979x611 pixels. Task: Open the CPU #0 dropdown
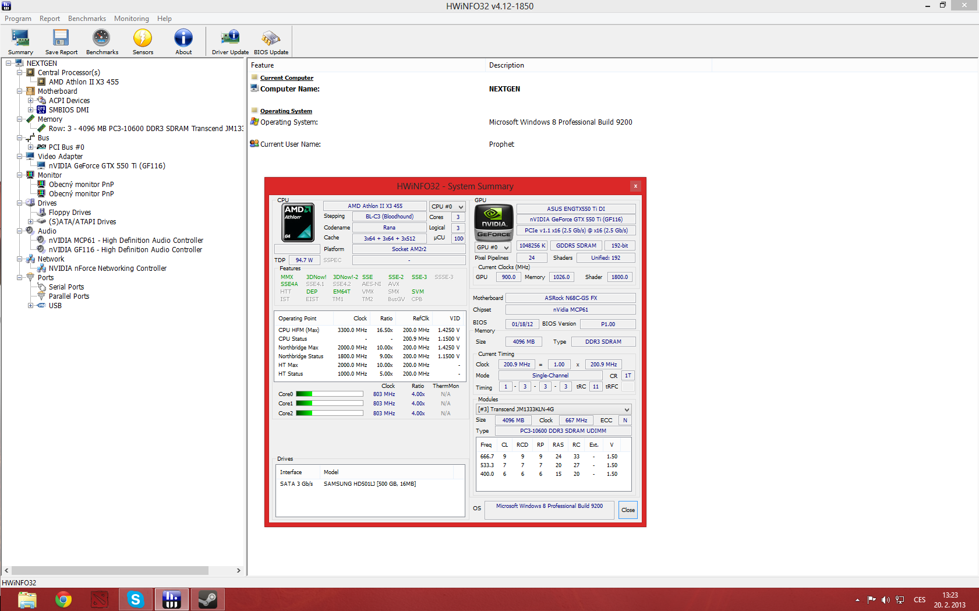(x=447, y=206)
